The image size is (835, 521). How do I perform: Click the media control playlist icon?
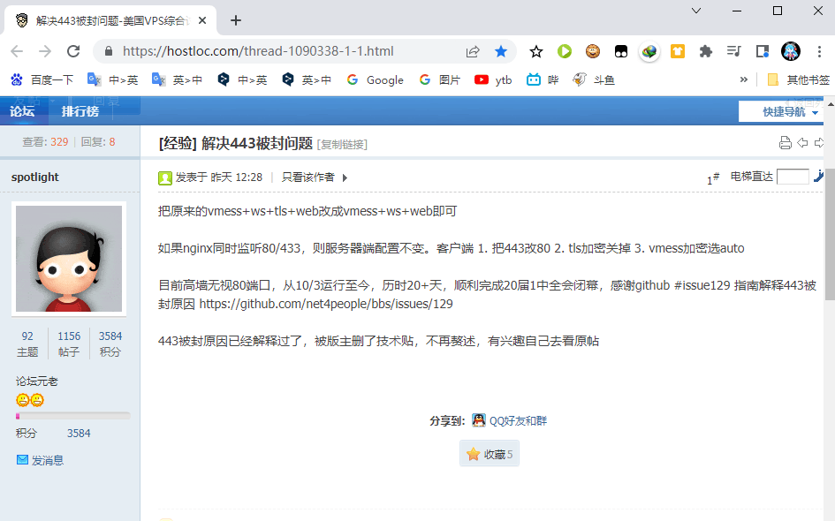click(x=733, y=51)
